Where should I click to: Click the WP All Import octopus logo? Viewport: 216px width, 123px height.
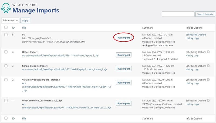pyautogui.click(x=6, y=8)
